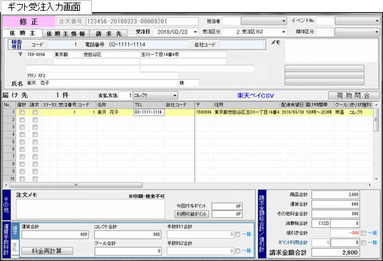Click the クール合計 field
The height and width of the screenshot is (261, 383).
(x=128, y=251)
